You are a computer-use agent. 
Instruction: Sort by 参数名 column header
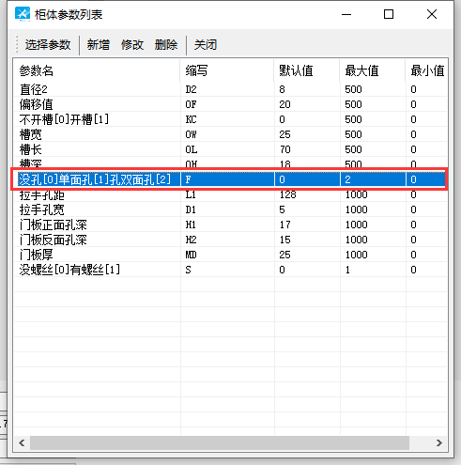[x=97, y=70]
